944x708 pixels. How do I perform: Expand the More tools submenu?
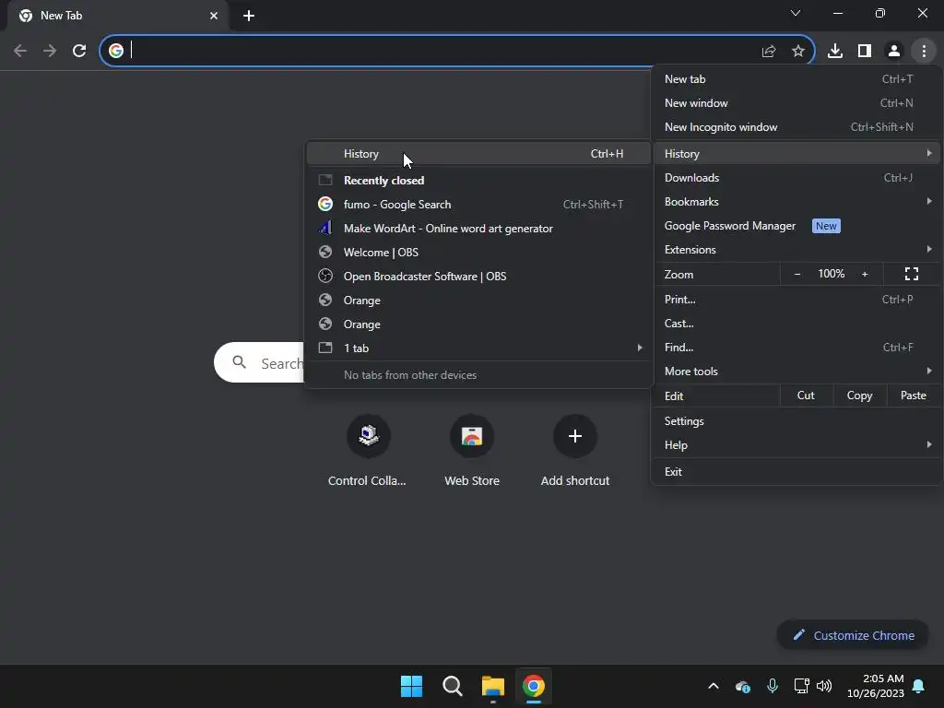click(x=797, y=372)
